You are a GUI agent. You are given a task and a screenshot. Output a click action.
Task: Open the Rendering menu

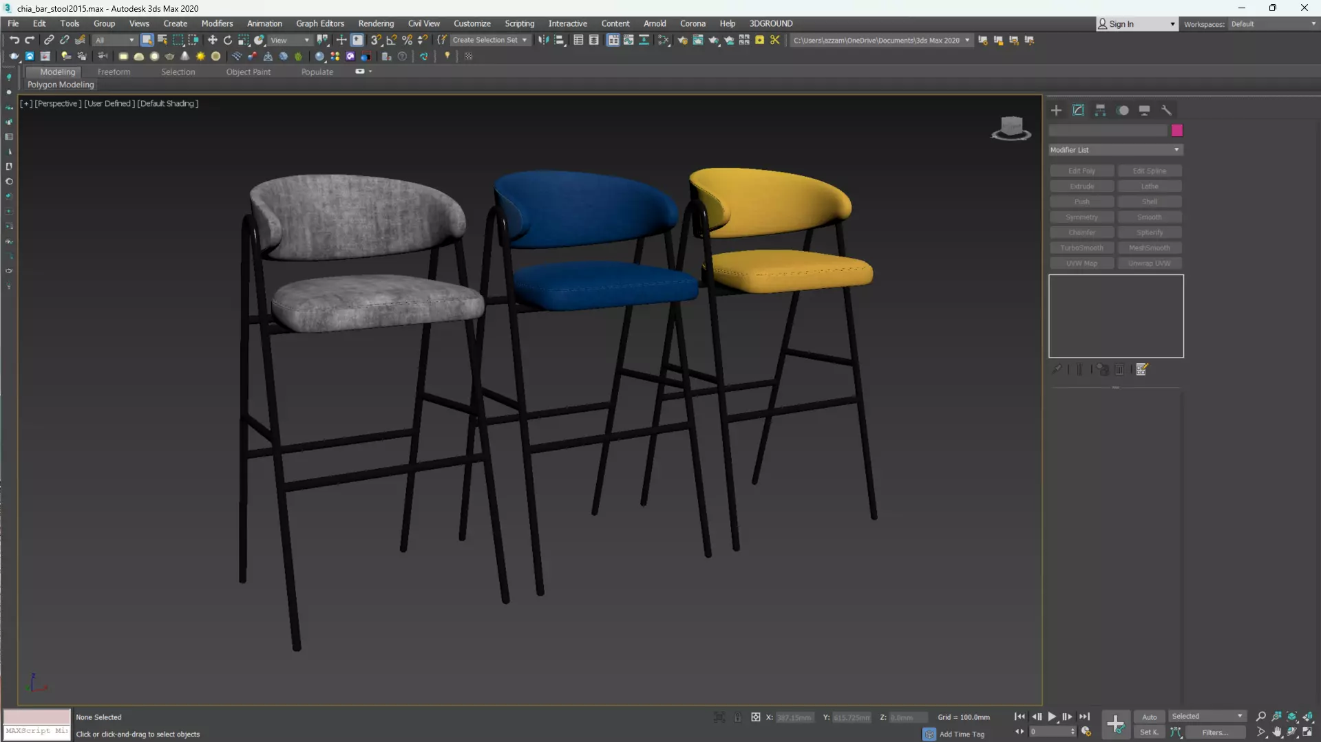[376, 23]
